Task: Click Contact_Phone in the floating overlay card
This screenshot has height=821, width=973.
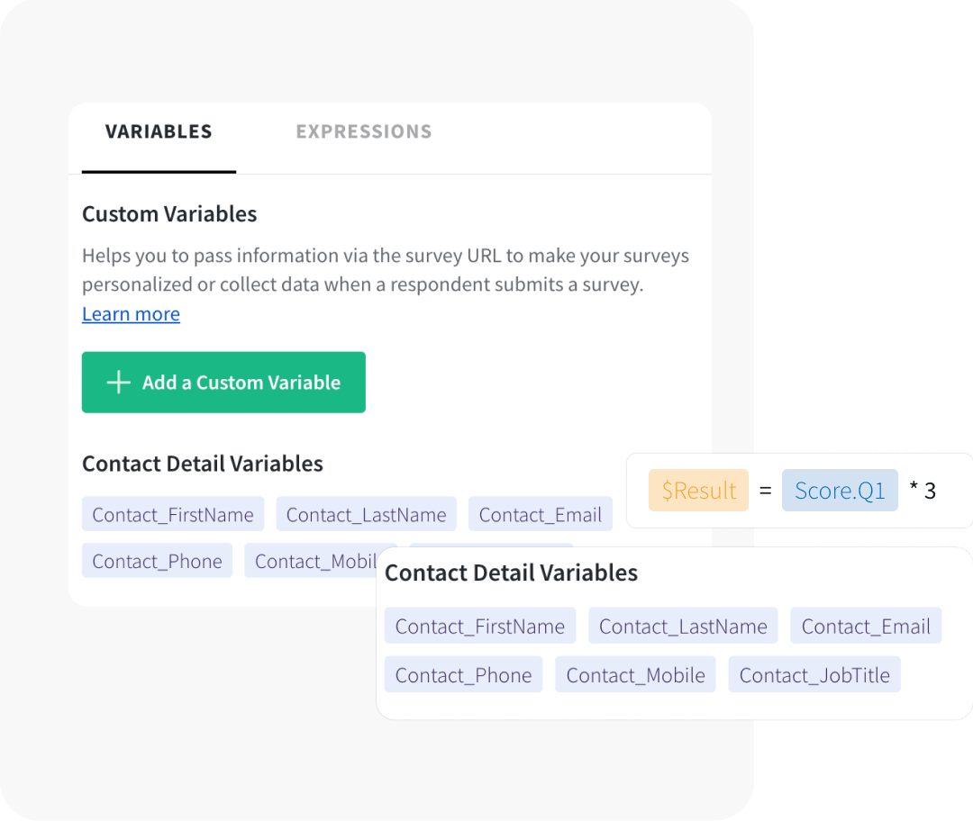Action: [x=463, y=675]
